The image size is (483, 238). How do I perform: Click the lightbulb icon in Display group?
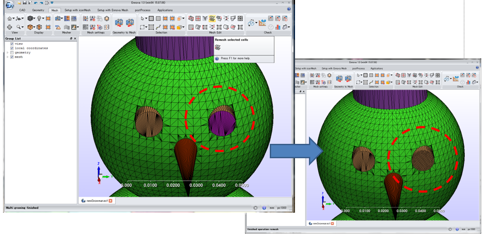pyautogui.click(x=40, y=18)
